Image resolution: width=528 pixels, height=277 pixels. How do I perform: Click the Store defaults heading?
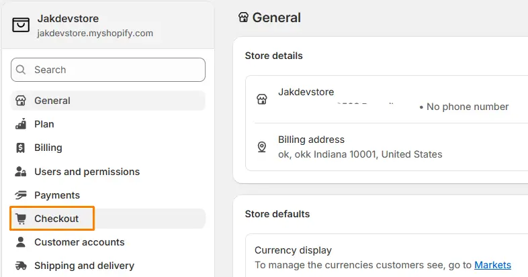coord(277,214)
